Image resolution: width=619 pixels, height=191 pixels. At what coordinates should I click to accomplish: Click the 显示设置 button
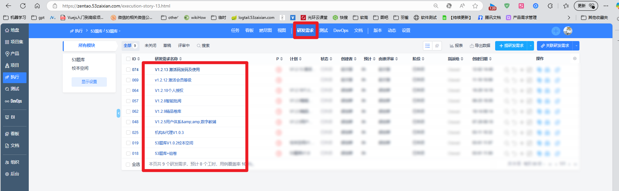[x=89, y=82]
